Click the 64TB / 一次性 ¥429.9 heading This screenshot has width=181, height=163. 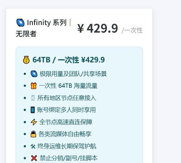coord(68,60)
